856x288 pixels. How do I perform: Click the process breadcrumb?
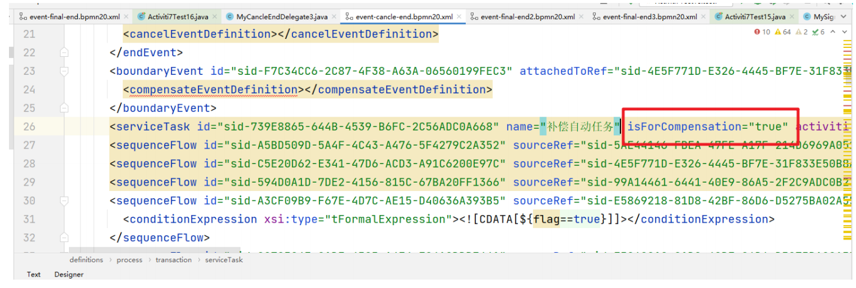point(129,260)
